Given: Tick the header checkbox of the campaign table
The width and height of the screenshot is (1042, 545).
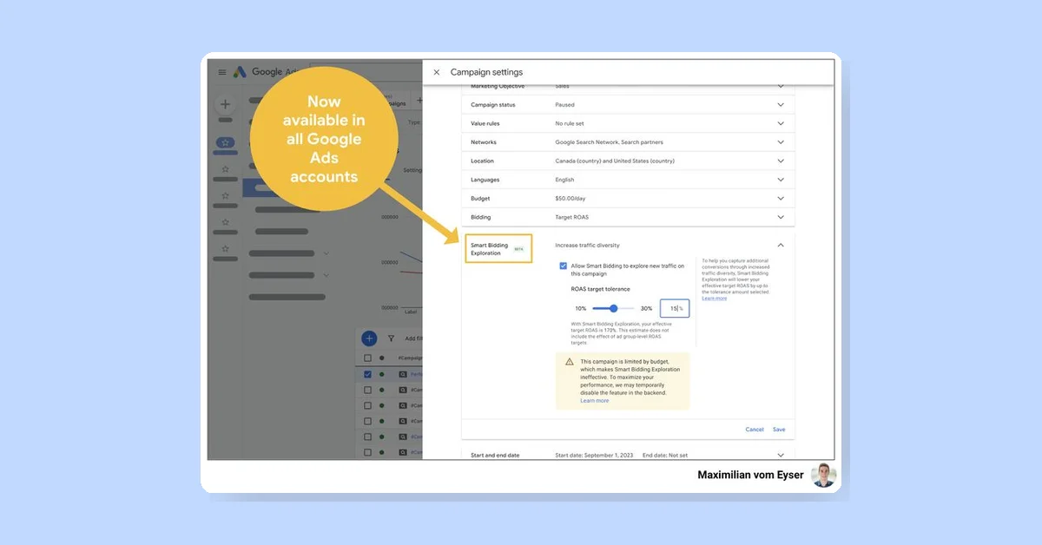Looking at the screenshot, I should 368,358.
